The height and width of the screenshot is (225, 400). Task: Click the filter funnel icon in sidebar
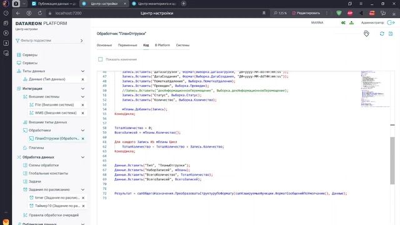[17, 41]
